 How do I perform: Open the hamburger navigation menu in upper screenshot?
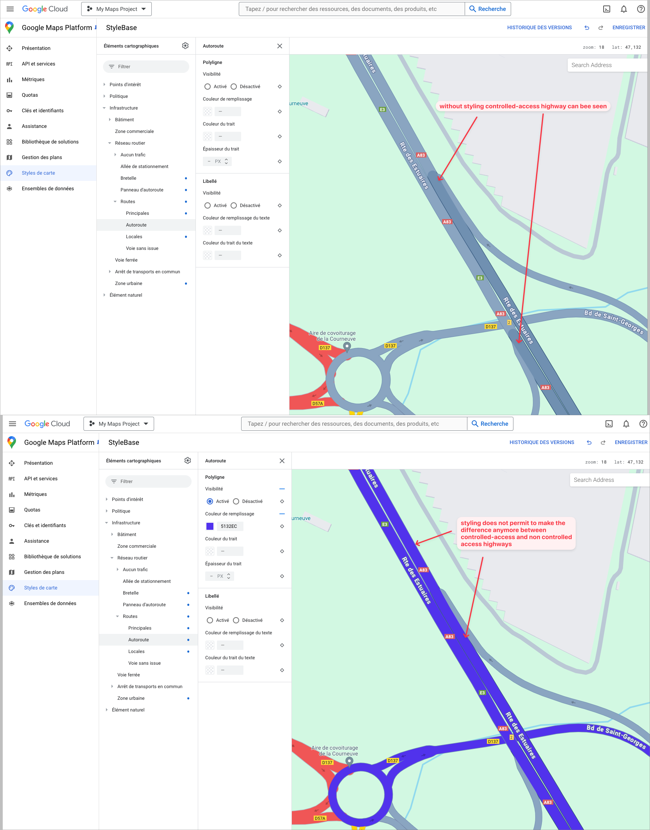point(10,9)
